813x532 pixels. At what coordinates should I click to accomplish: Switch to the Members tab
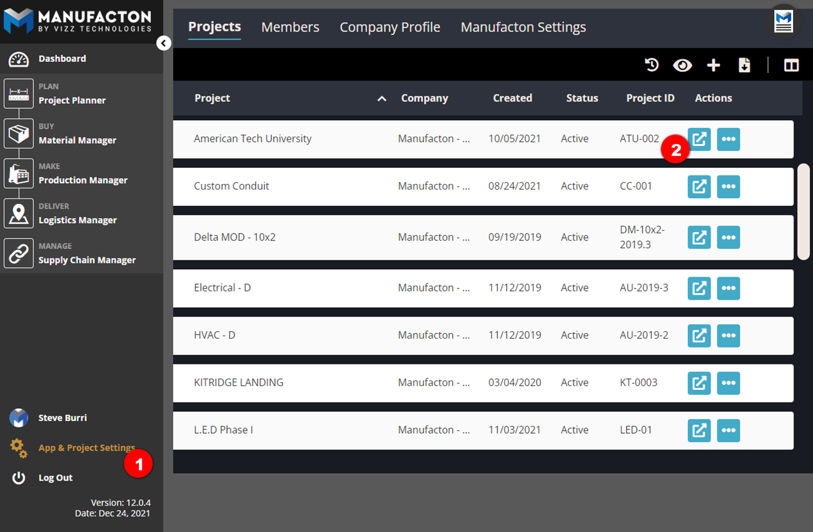tap(290, 28)
